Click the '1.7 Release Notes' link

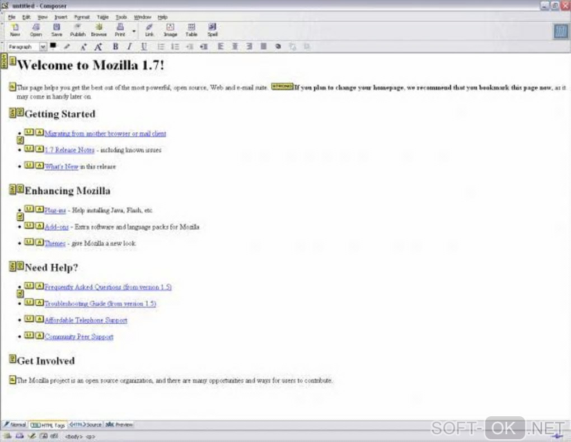(69, 150)
